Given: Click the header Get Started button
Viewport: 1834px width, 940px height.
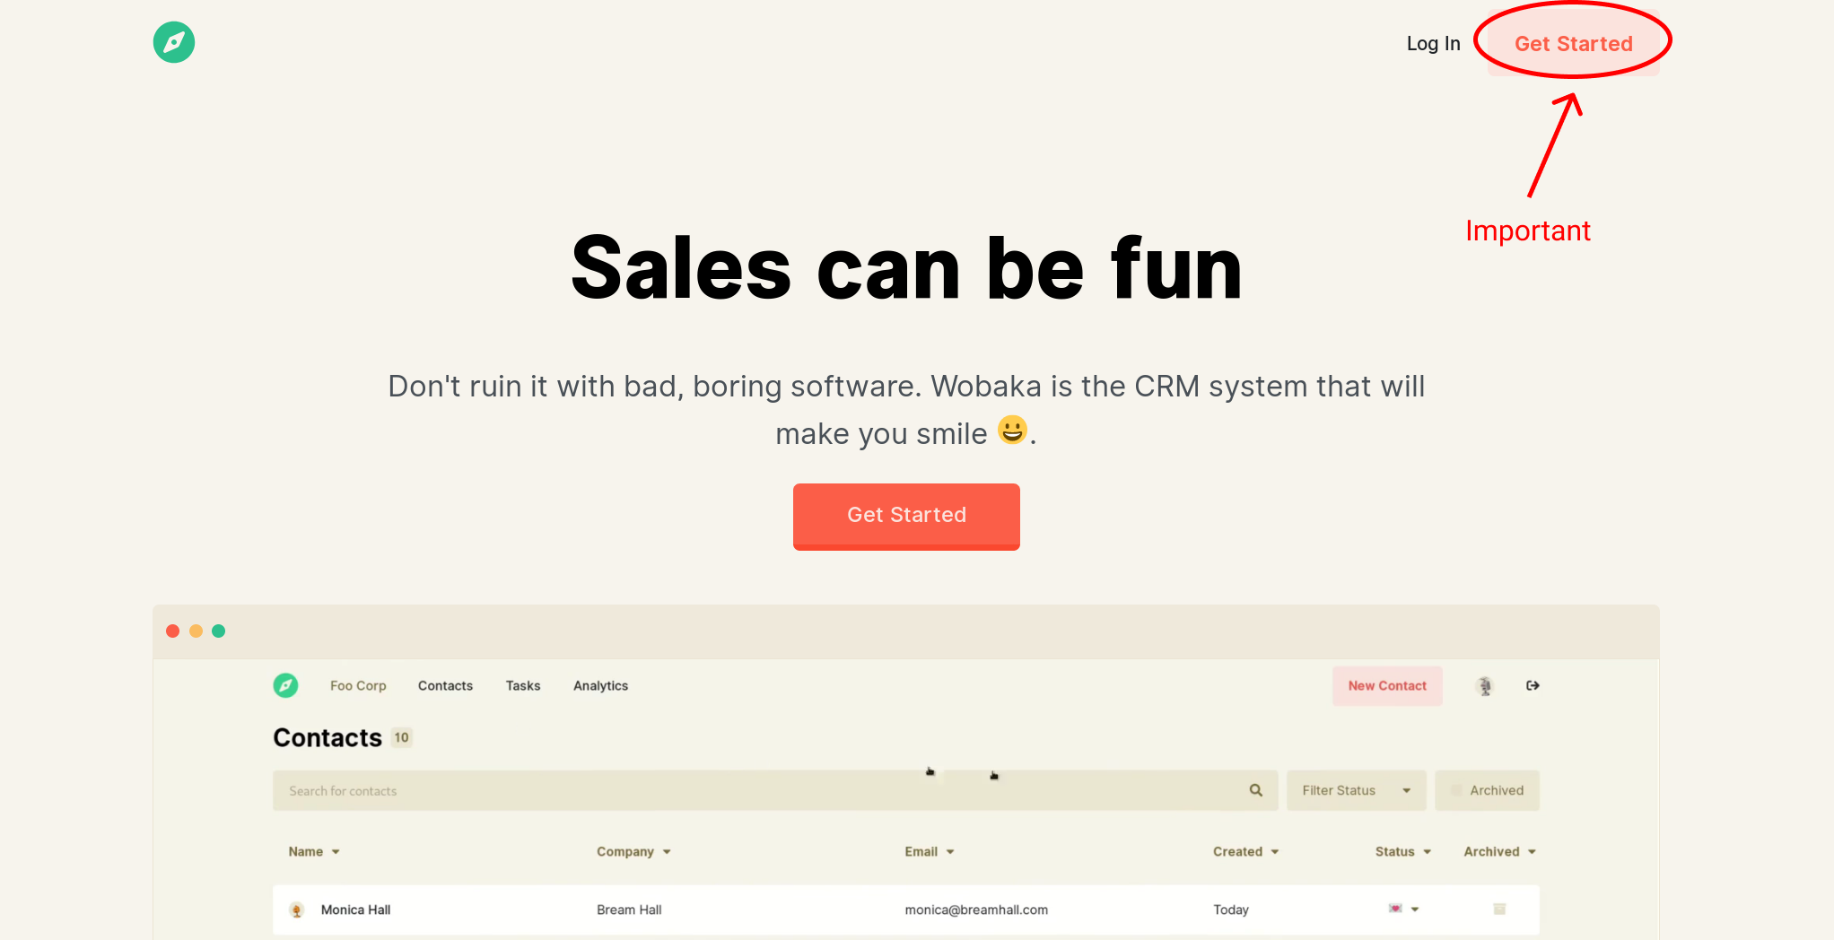Looking at the screenshot, I should 1573,43.
